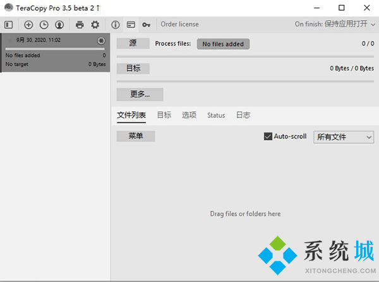Minimize the TeraCopy window

316,8
